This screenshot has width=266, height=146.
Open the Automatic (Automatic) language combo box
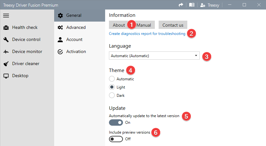point(154,56)
